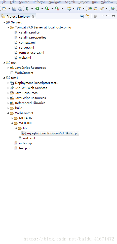Expand the build folder

tap(8, 108)
